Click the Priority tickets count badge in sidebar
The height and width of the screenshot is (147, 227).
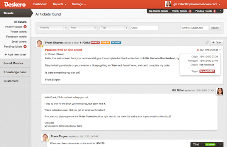[25, 27]
